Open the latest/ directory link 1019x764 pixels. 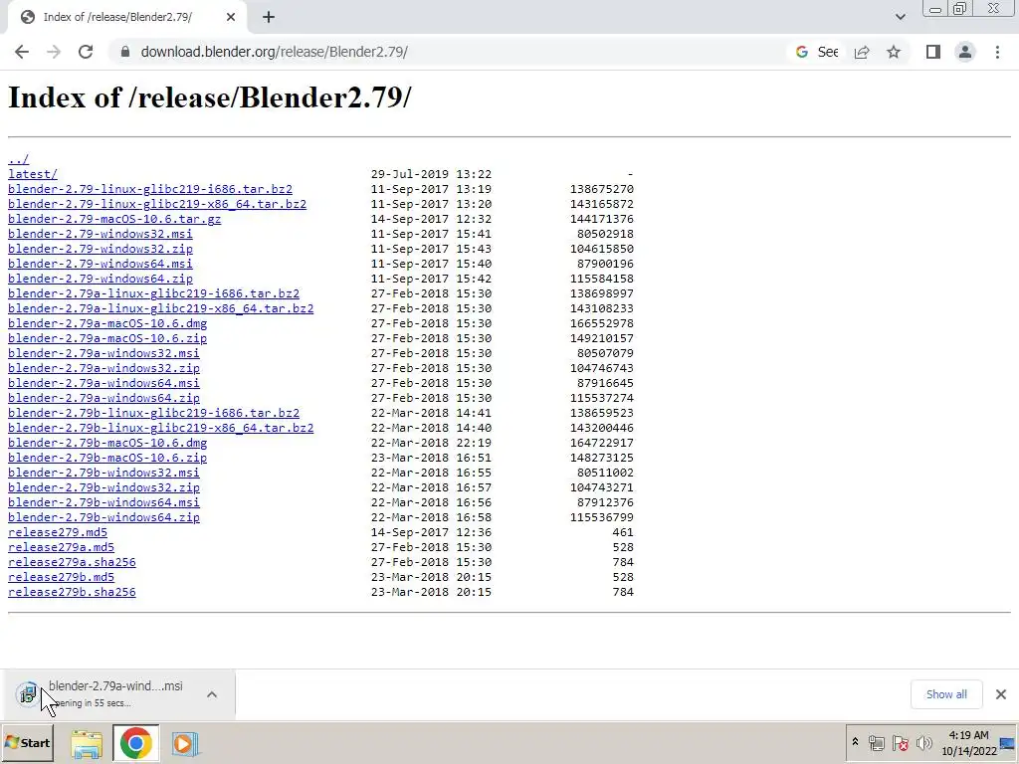[33, 174]
